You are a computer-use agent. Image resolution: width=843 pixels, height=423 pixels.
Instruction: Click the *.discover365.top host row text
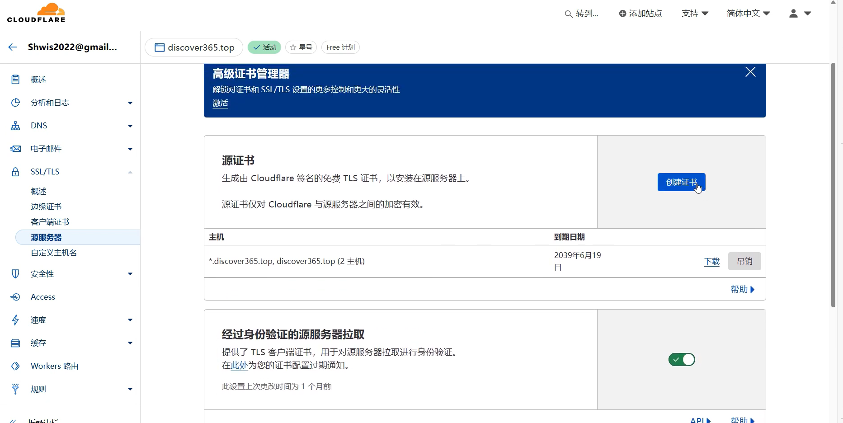point(287,261)
